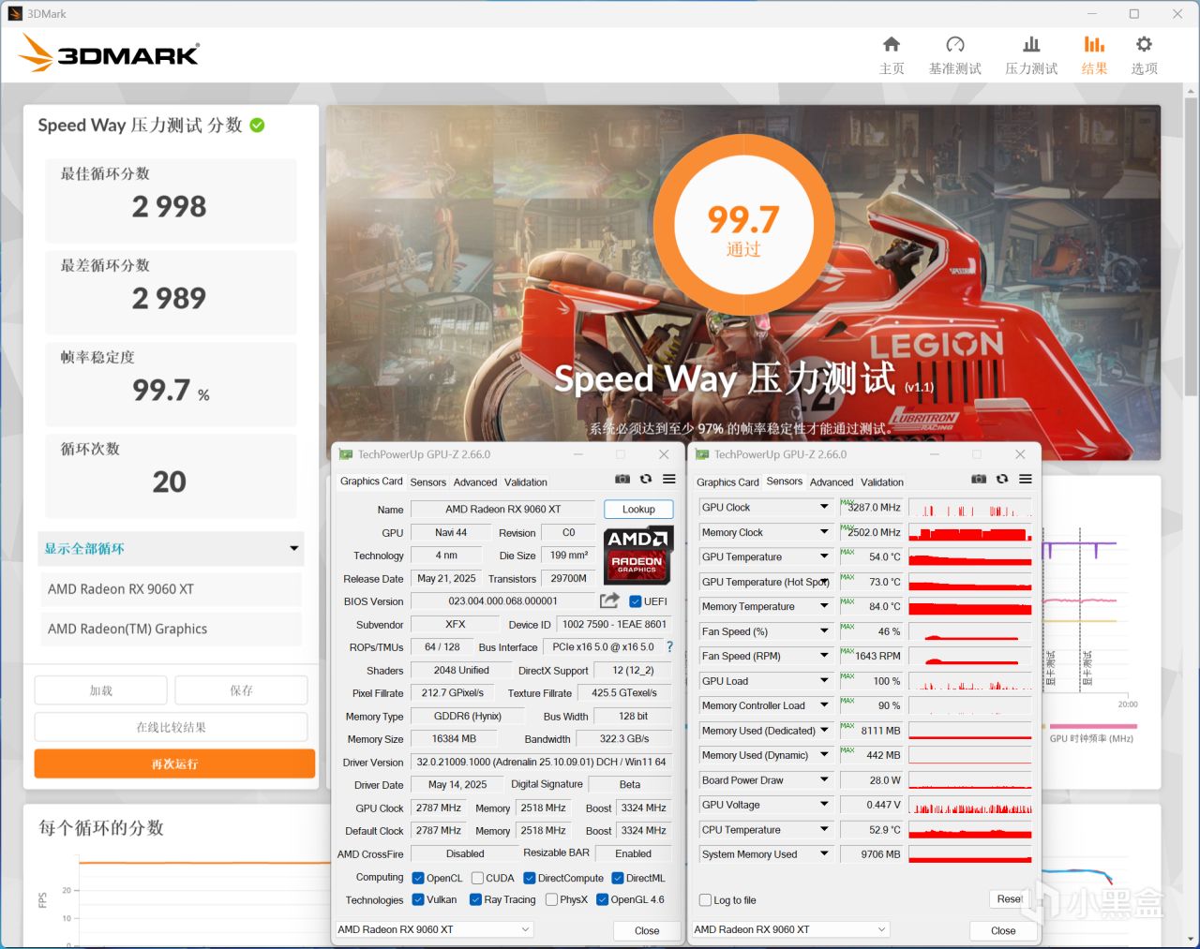Image resolution: width=1200 pixels, height=949 pixels.
Task: Click the orange 再次运行 button
Action: [x=174, y=764]
